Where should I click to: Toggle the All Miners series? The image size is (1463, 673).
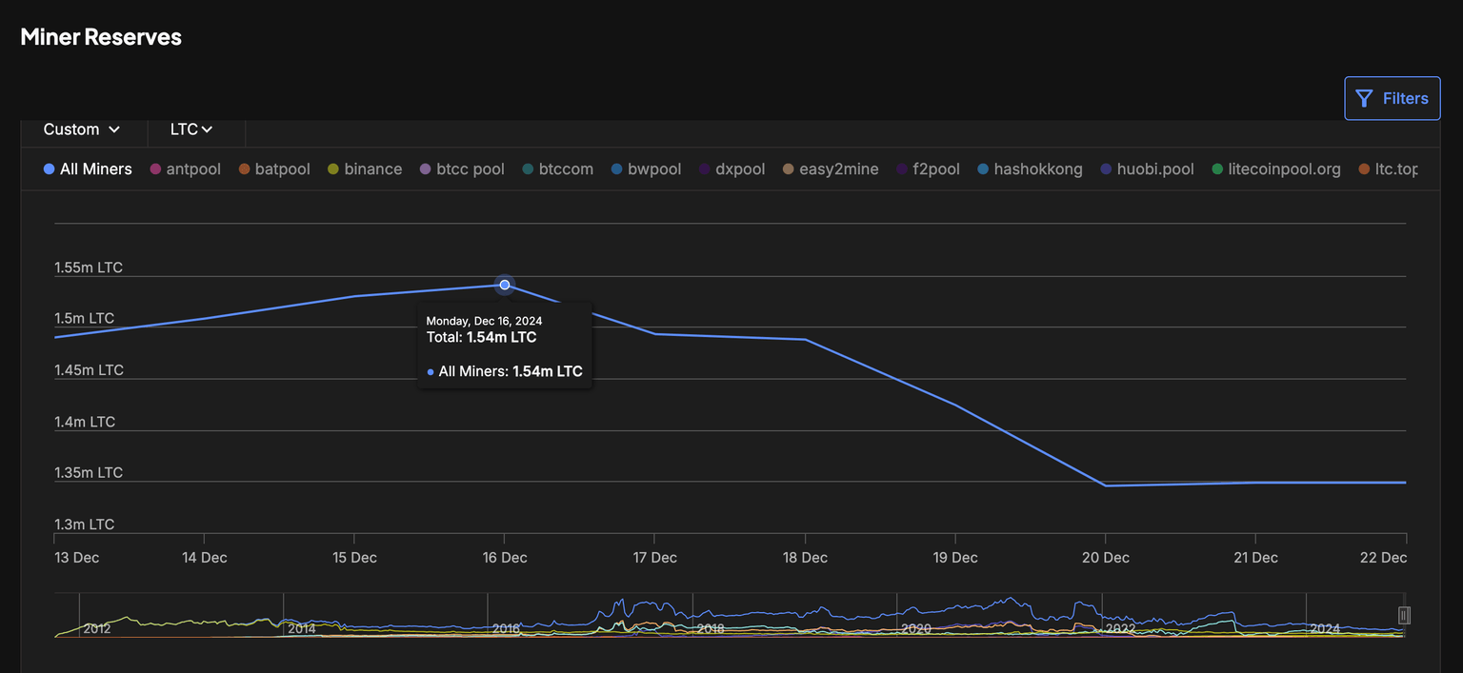(88, 169)
